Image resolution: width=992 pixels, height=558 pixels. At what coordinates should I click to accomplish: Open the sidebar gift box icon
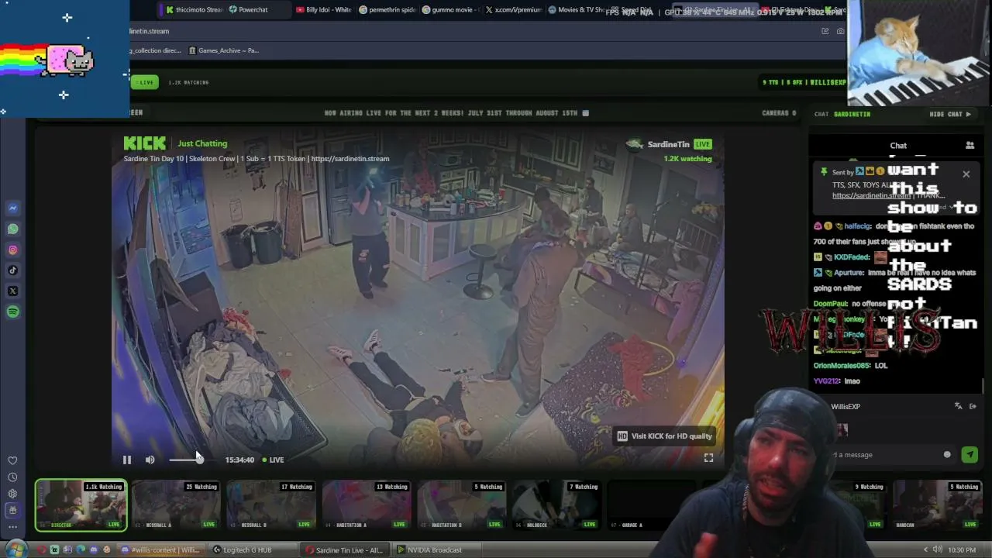(x=12, y=510)
